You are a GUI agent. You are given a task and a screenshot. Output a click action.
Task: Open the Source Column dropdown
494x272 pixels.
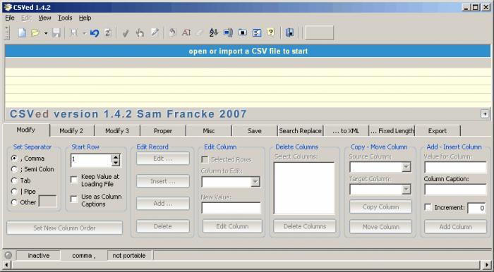point(406,167)
